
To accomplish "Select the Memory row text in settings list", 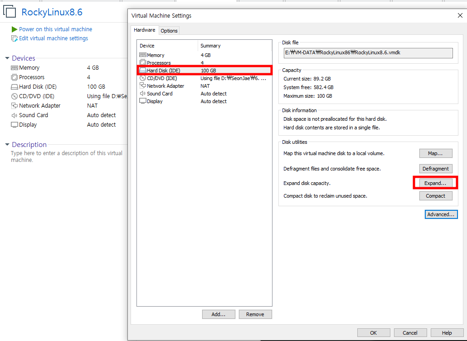I will [x=156, y=55].
